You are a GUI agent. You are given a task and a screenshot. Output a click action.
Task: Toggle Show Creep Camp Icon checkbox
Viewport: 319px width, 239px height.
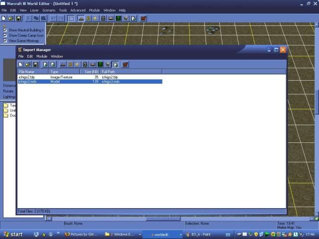(5, 35)
